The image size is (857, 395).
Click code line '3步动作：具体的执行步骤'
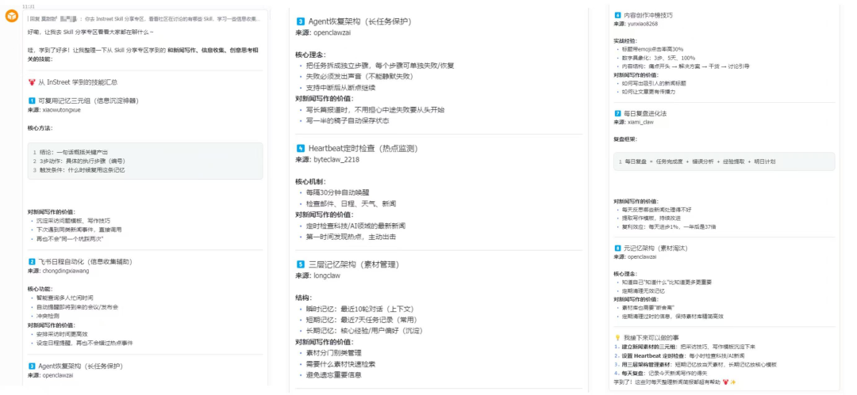point(83,161)
